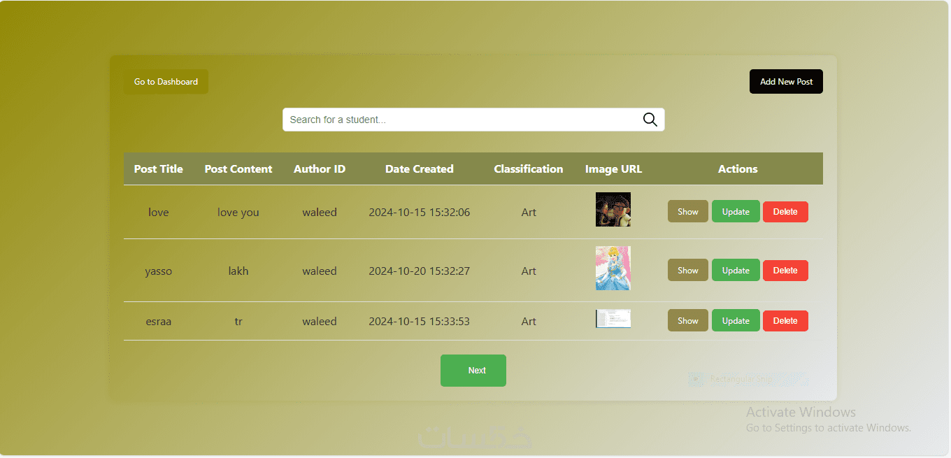Viewport: 951px width, 458px height.
Task: Focus the student search input field
Action: [x=473, y=120]
